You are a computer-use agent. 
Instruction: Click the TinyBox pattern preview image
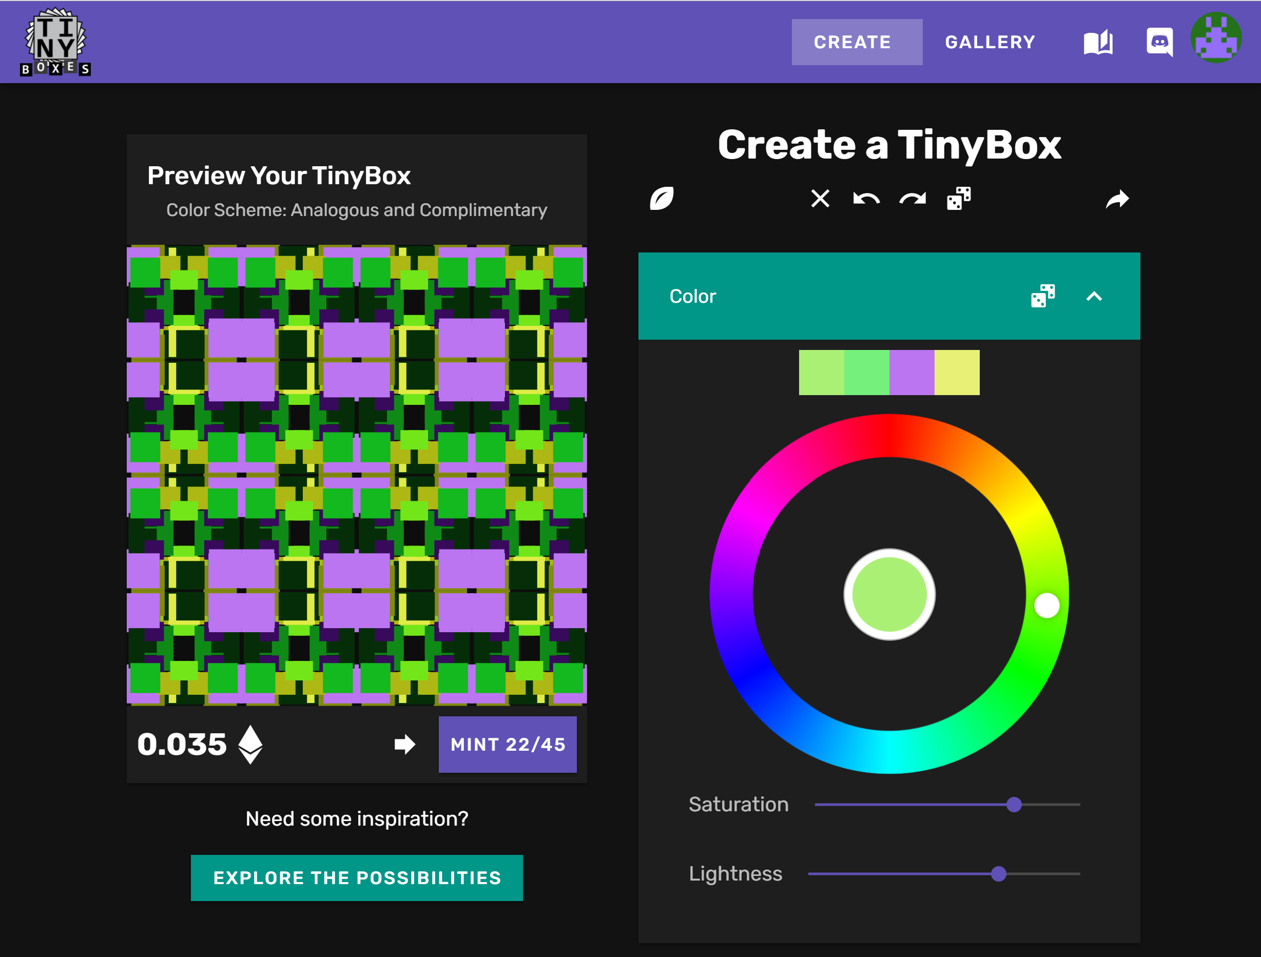(x=356, y=475)
